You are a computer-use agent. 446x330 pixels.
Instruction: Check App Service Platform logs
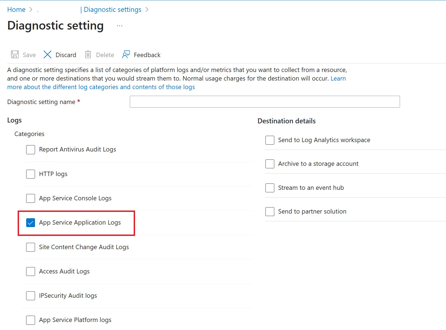coord(30,320)
